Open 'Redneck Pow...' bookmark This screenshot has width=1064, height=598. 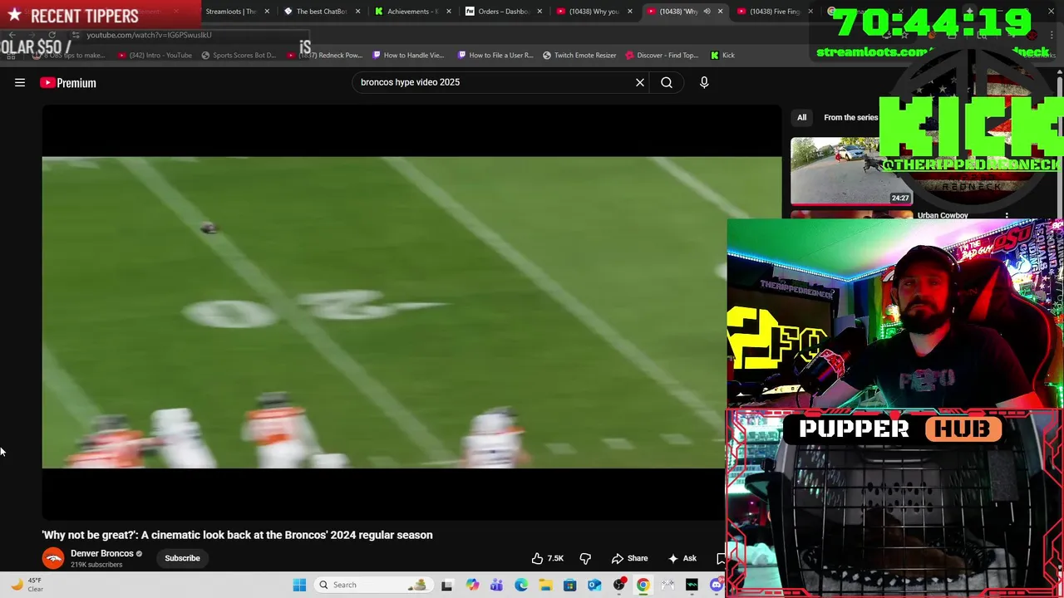[x=325, y=55]
